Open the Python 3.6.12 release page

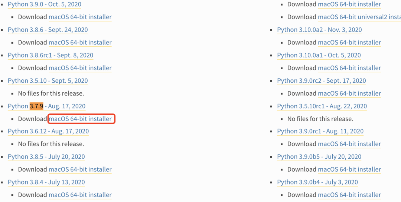[x=48, y=131]
